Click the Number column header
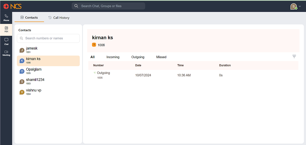Screen dimensions: 306x145 point(98,65)
